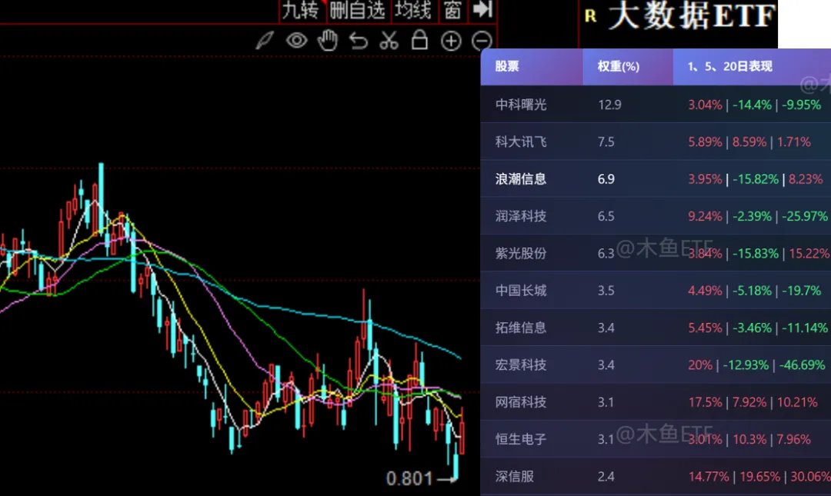Click weight value 12.9 for 中科曙光
Image resolution: width=831 pixels, height=496 pixels.
tap(609, 105)
